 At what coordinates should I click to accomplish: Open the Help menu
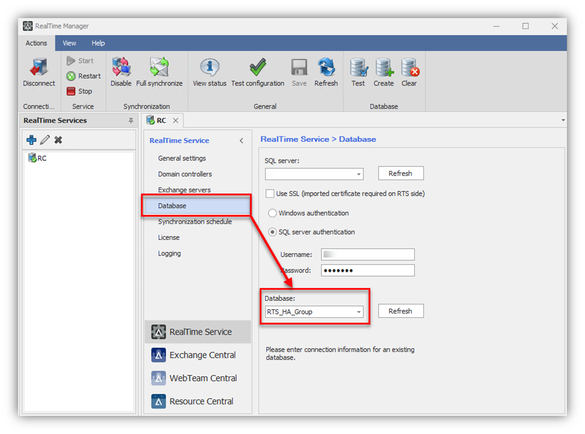tap(98, 43)
